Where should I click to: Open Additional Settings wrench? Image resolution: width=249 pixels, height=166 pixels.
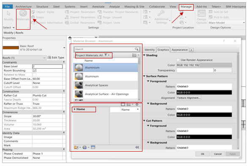click(x=161, y=17)
